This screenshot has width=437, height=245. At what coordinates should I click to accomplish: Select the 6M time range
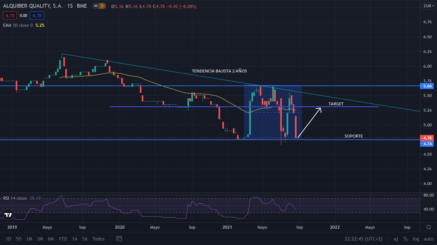pos(51,239)
